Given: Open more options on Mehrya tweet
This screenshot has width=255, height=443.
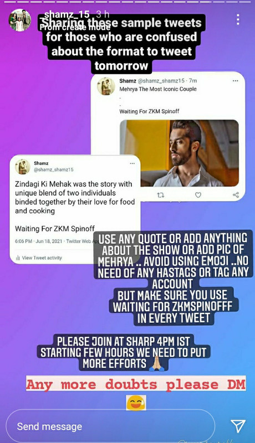Looking at the screenshot, I should (x=236, y=81).
